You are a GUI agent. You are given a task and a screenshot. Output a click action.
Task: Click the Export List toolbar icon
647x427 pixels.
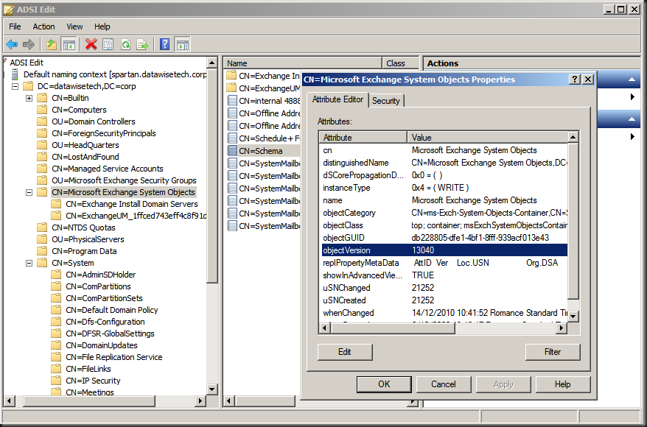[x=142, y=44]
